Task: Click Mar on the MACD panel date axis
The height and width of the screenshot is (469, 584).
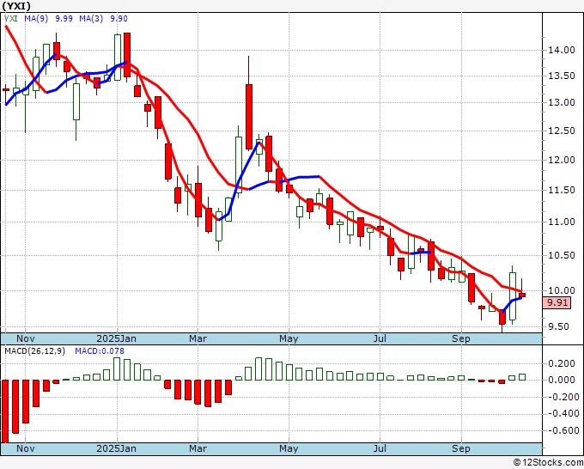Action: pyautogui.click(x=198, y=448)
